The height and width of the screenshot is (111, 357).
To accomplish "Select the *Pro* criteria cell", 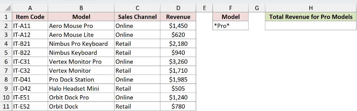I will coord(231,26).
